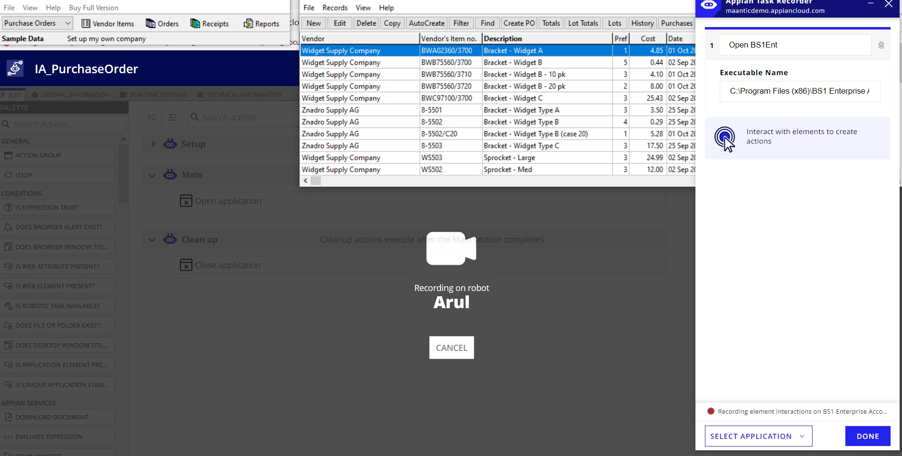The height and width of the screenshot is (456, 902).
Task: Open Vendor Items in BS1 toolbar
Action: (108, 23)
